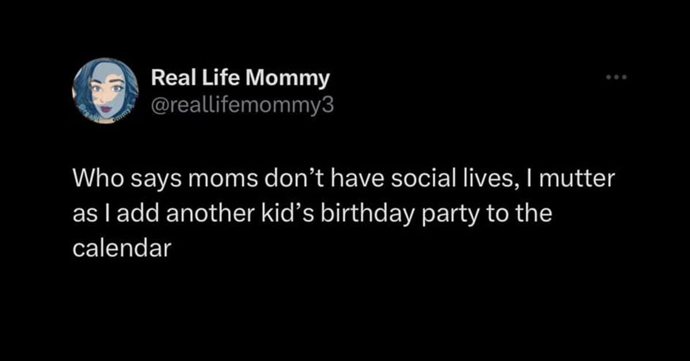Viewport: 690px width, 361px height.
Task: Open the Real Life Mommy display name link
Action: point(240,78)
